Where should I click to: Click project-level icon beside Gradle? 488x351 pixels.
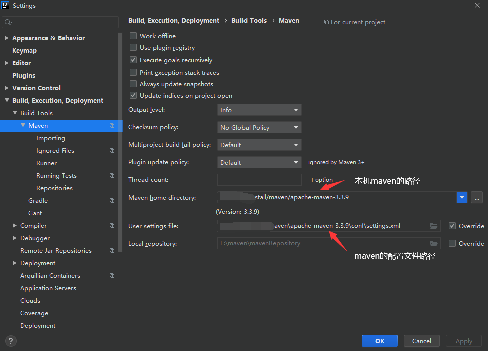tap(112, 200)
